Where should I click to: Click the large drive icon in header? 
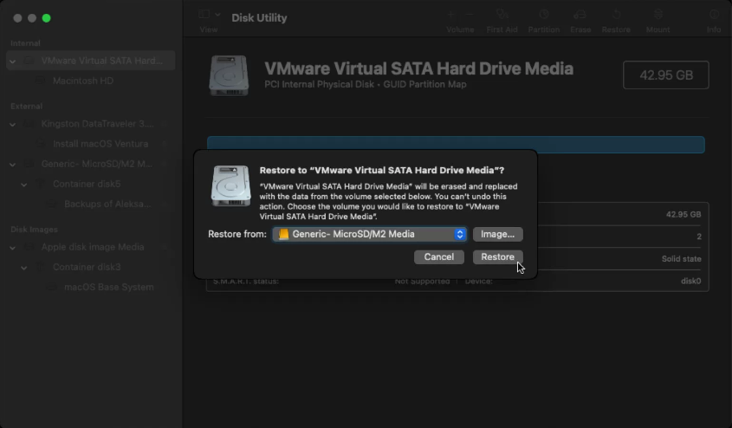[x=229, y=75]
